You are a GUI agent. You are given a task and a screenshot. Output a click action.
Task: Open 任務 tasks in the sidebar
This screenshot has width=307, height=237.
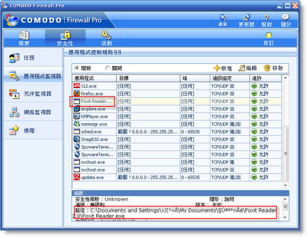(x=33, y=58)
